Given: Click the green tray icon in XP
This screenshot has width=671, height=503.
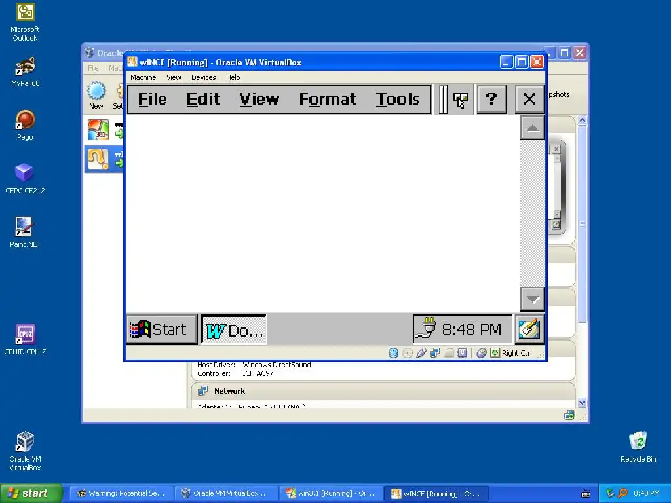Looking at the screenshot, I should click(610, 493).
